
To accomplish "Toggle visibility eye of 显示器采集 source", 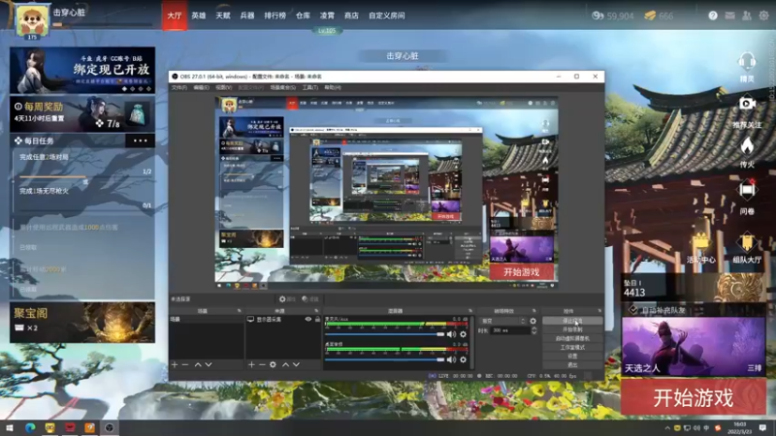I will pos(308,320).
